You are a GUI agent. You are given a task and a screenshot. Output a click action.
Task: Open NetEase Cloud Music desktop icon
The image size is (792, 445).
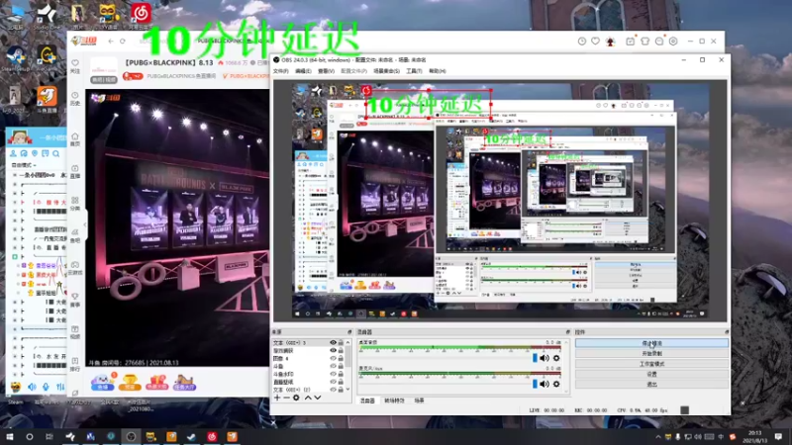tap(141, 13)
